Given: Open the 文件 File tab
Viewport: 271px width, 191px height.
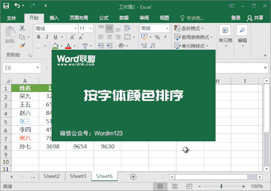Looking at the screenshot, I should point(11,18).
